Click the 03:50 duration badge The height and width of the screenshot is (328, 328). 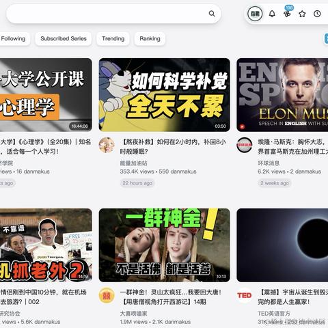pos(220,126)
